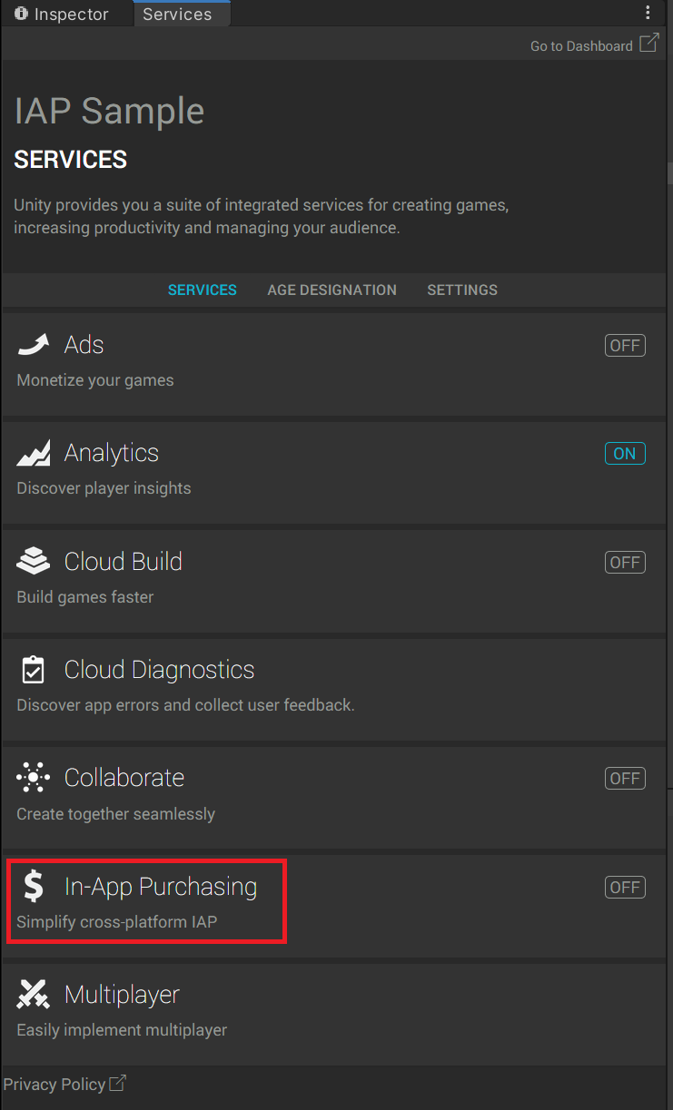Click the Multiplayer crossed swords icon
The width and height of the screenshot is (673, 1110).
pos(34,995)
